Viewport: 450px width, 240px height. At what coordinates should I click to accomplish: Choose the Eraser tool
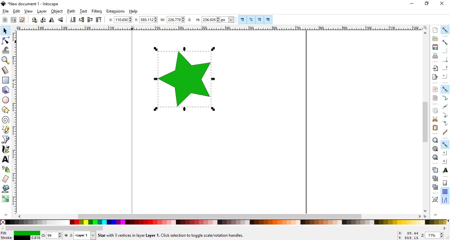tap(5, 179)
